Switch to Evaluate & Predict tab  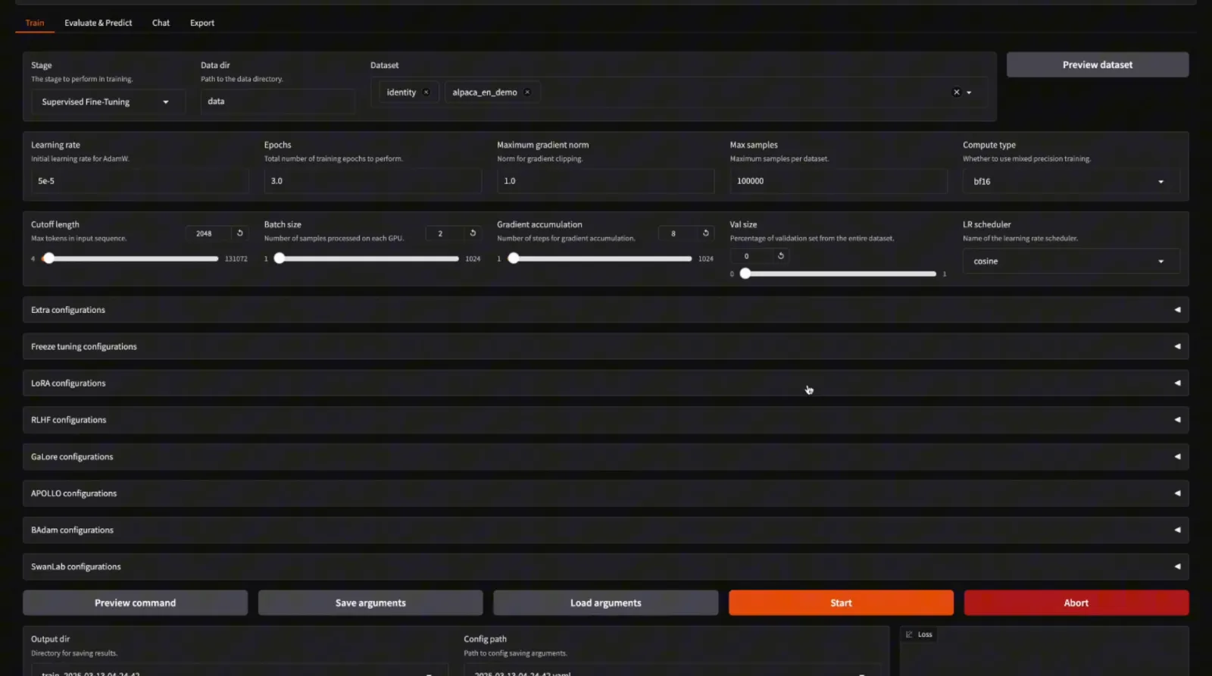coord(98,23)
